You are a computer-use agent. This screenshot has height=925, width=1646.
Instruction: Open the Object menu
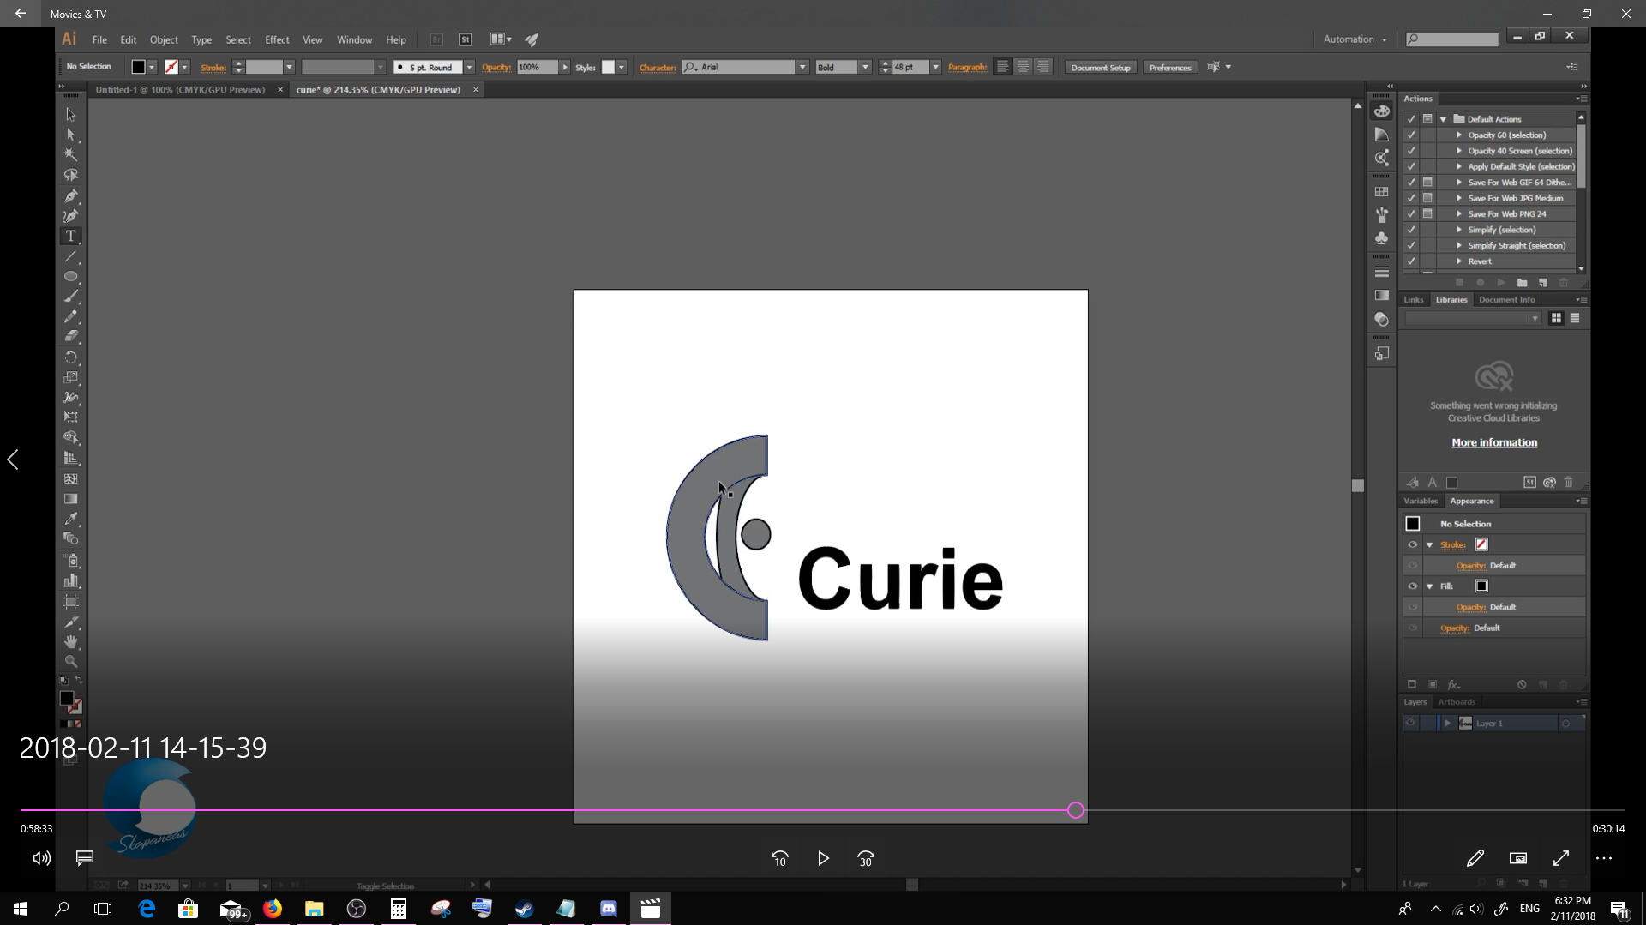pyautogui.click(x=164, y=39)
